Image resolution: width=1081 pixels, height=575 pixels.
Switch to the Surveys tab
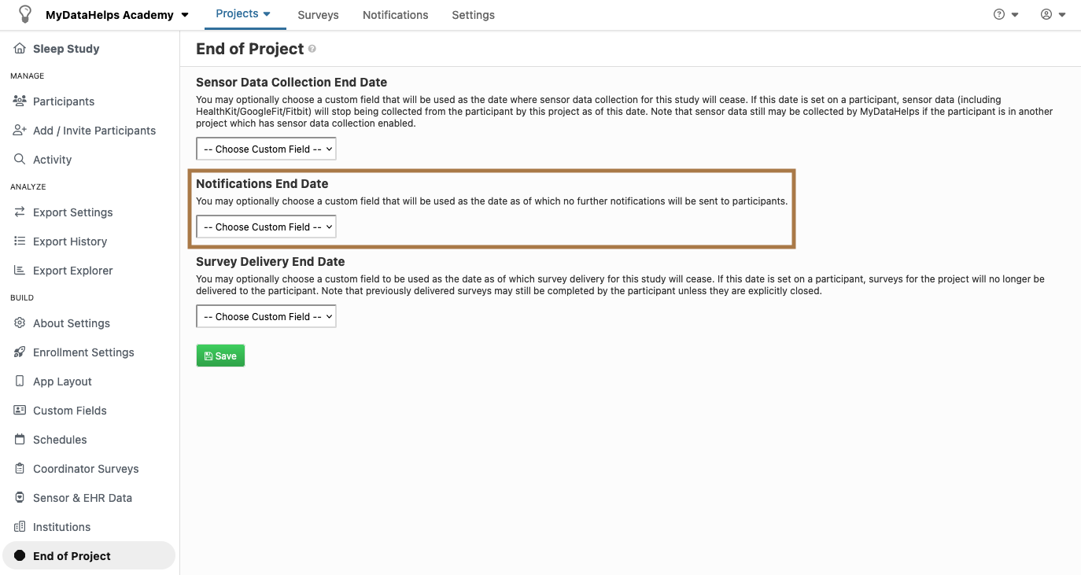point(318,15)
